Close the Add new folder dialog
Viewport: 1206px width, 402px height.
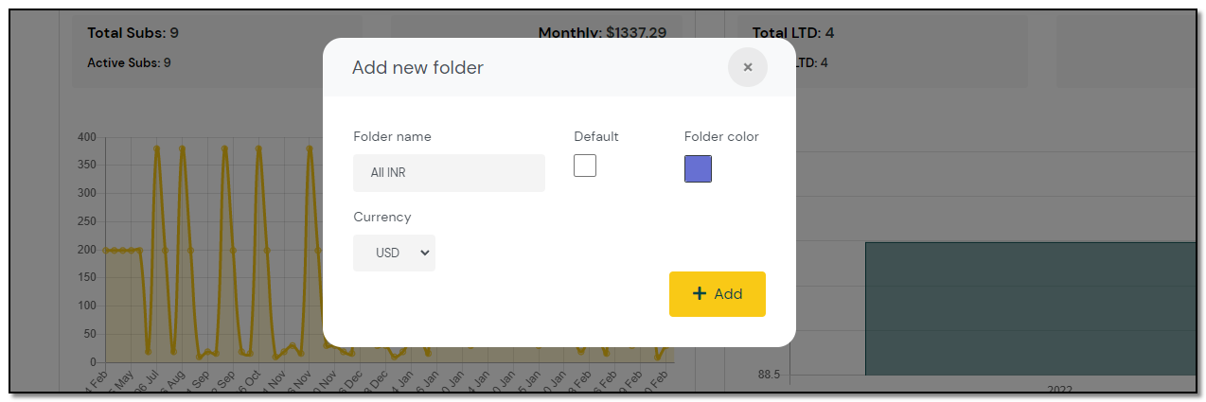pyautogui.click(x=747, y=67)
